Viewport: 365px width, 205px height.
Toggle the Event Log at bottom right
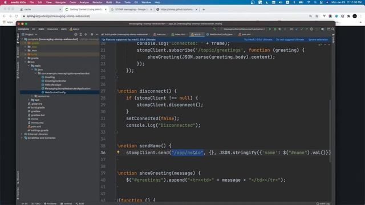click(323, 204)
